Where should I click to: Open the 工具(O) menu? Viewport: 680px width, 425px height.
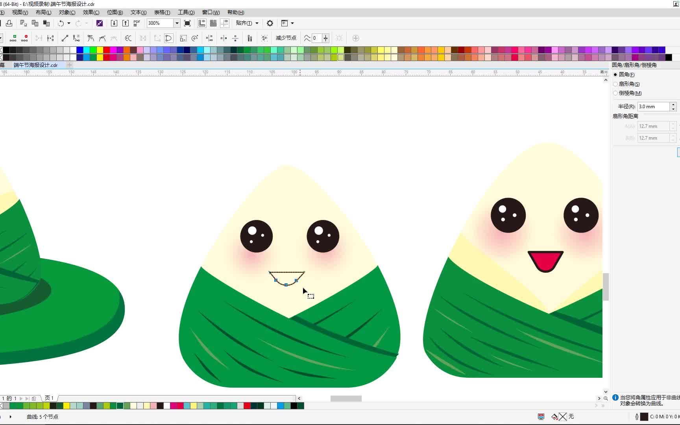[186, 13]
